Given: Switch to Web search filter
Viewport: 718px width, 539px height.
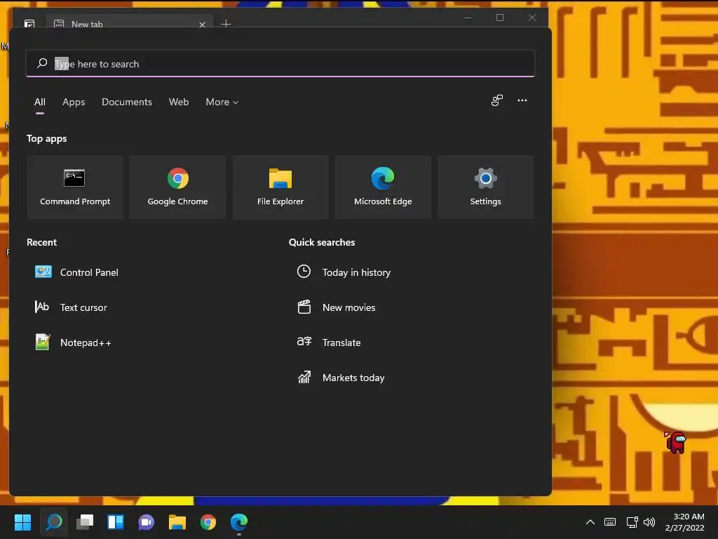Looking at the screenshot, I should click(179, 102).
